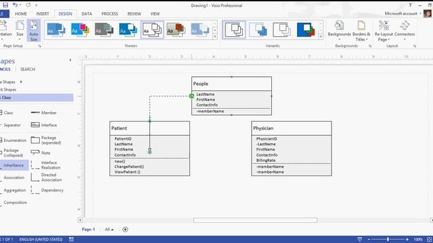Select the Note shape in the stencil

[x=41, y=153]
